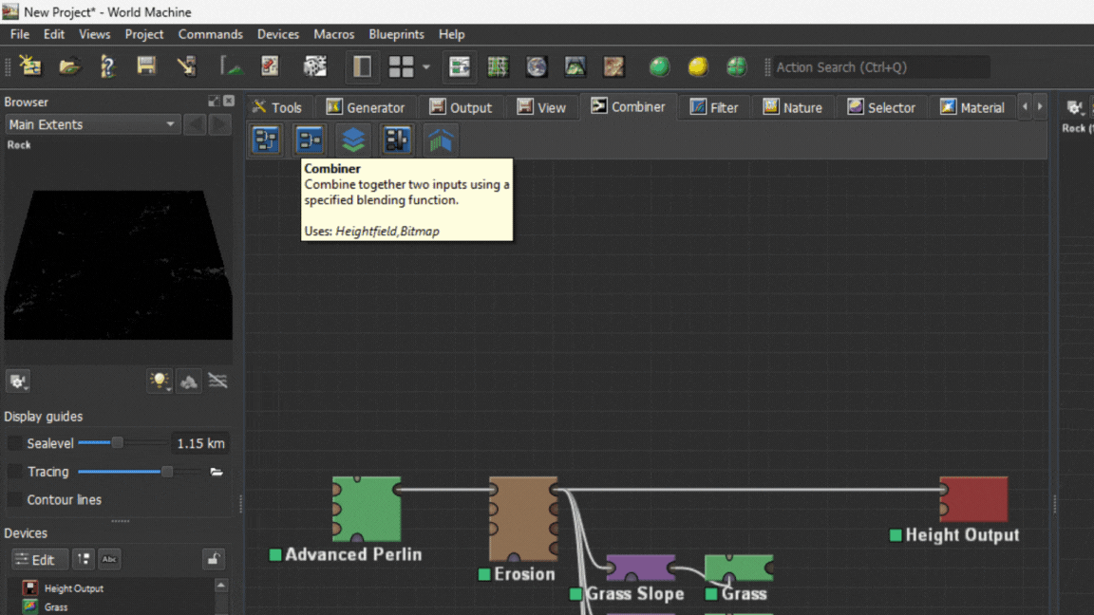Select the layers stack device icon
This screenshot has height=615, width=1094.
(353, 140)
